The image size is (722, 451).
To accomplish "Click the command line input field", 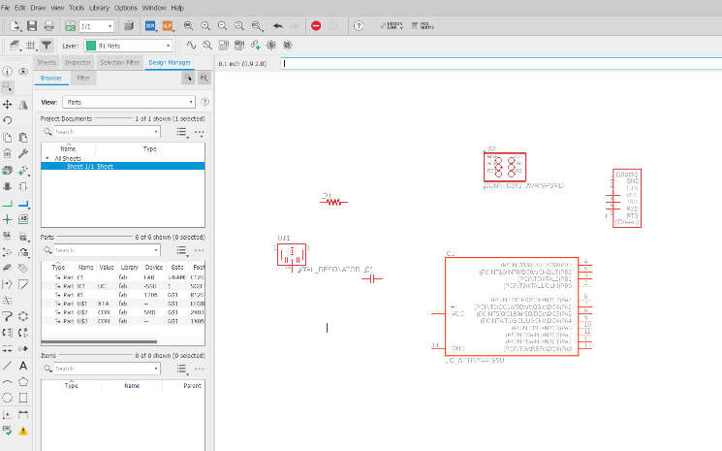I will pos(501,64).
